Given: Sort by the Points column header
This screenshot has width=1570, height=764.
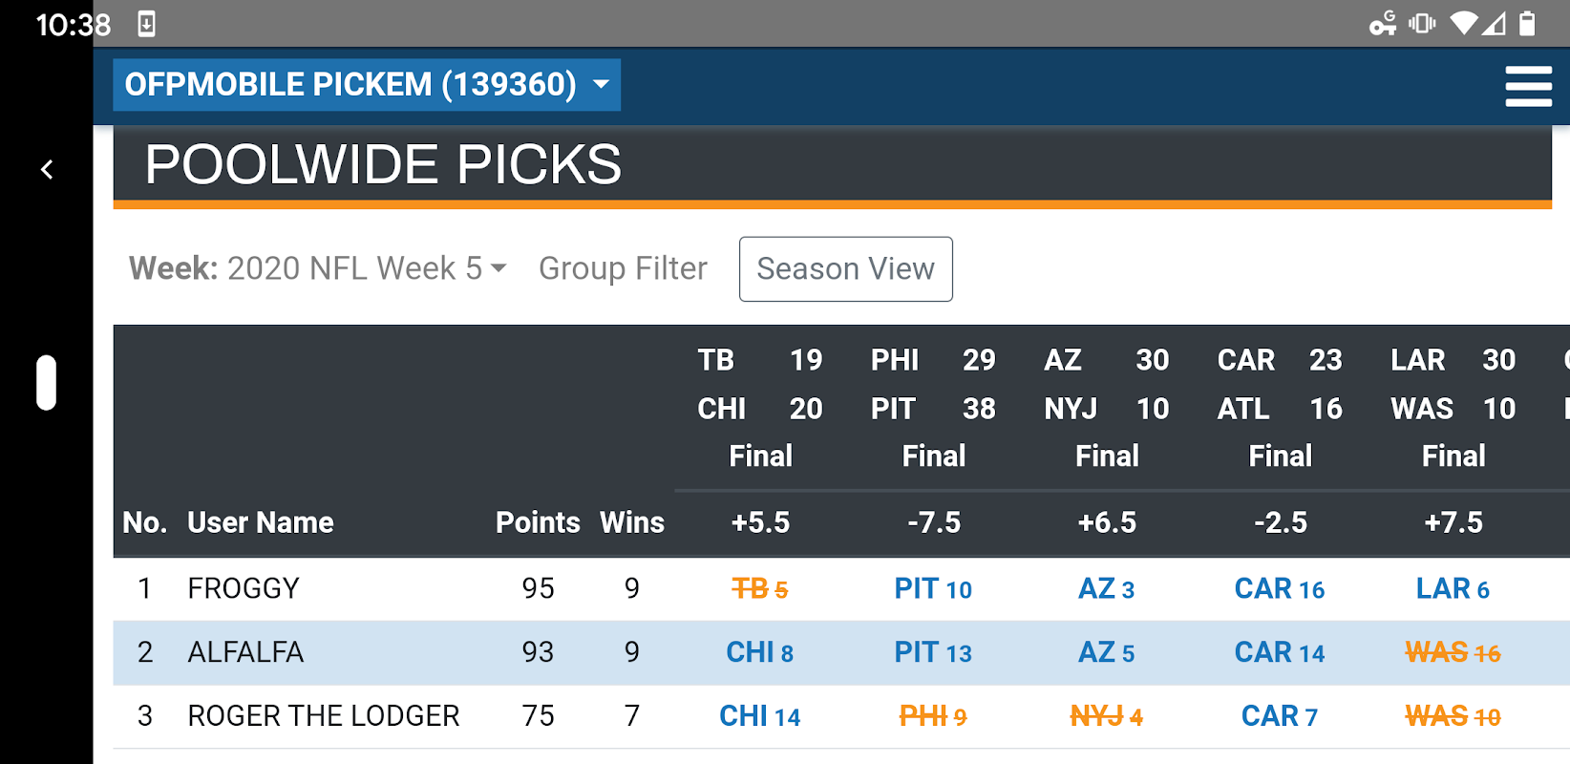Looking at the screenshot, I should tap(538, 522).
